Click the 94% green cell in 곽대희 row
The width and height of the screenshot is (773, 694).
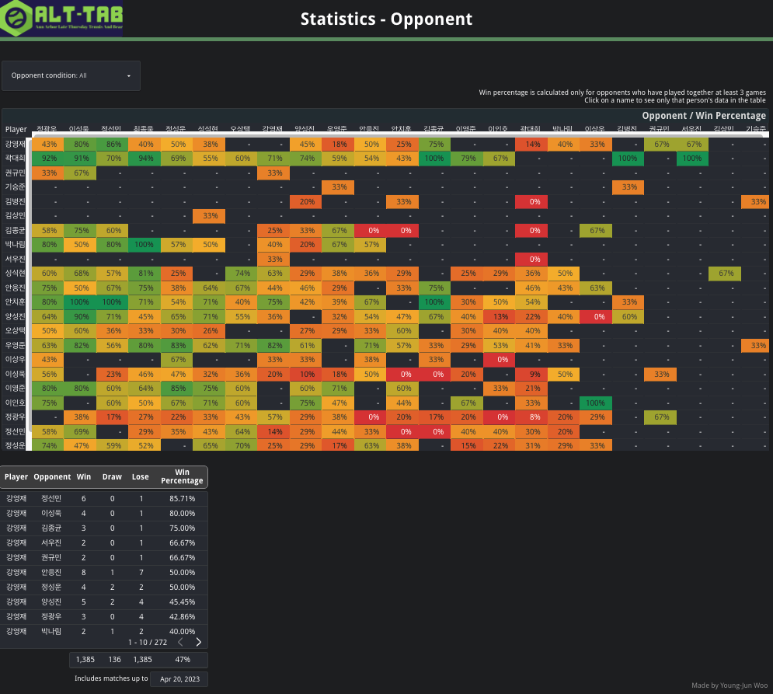point(145,158)
